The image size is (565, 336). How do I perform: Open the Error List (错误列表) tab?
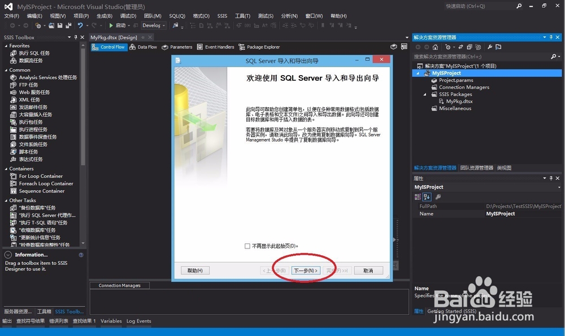[58, 321]
